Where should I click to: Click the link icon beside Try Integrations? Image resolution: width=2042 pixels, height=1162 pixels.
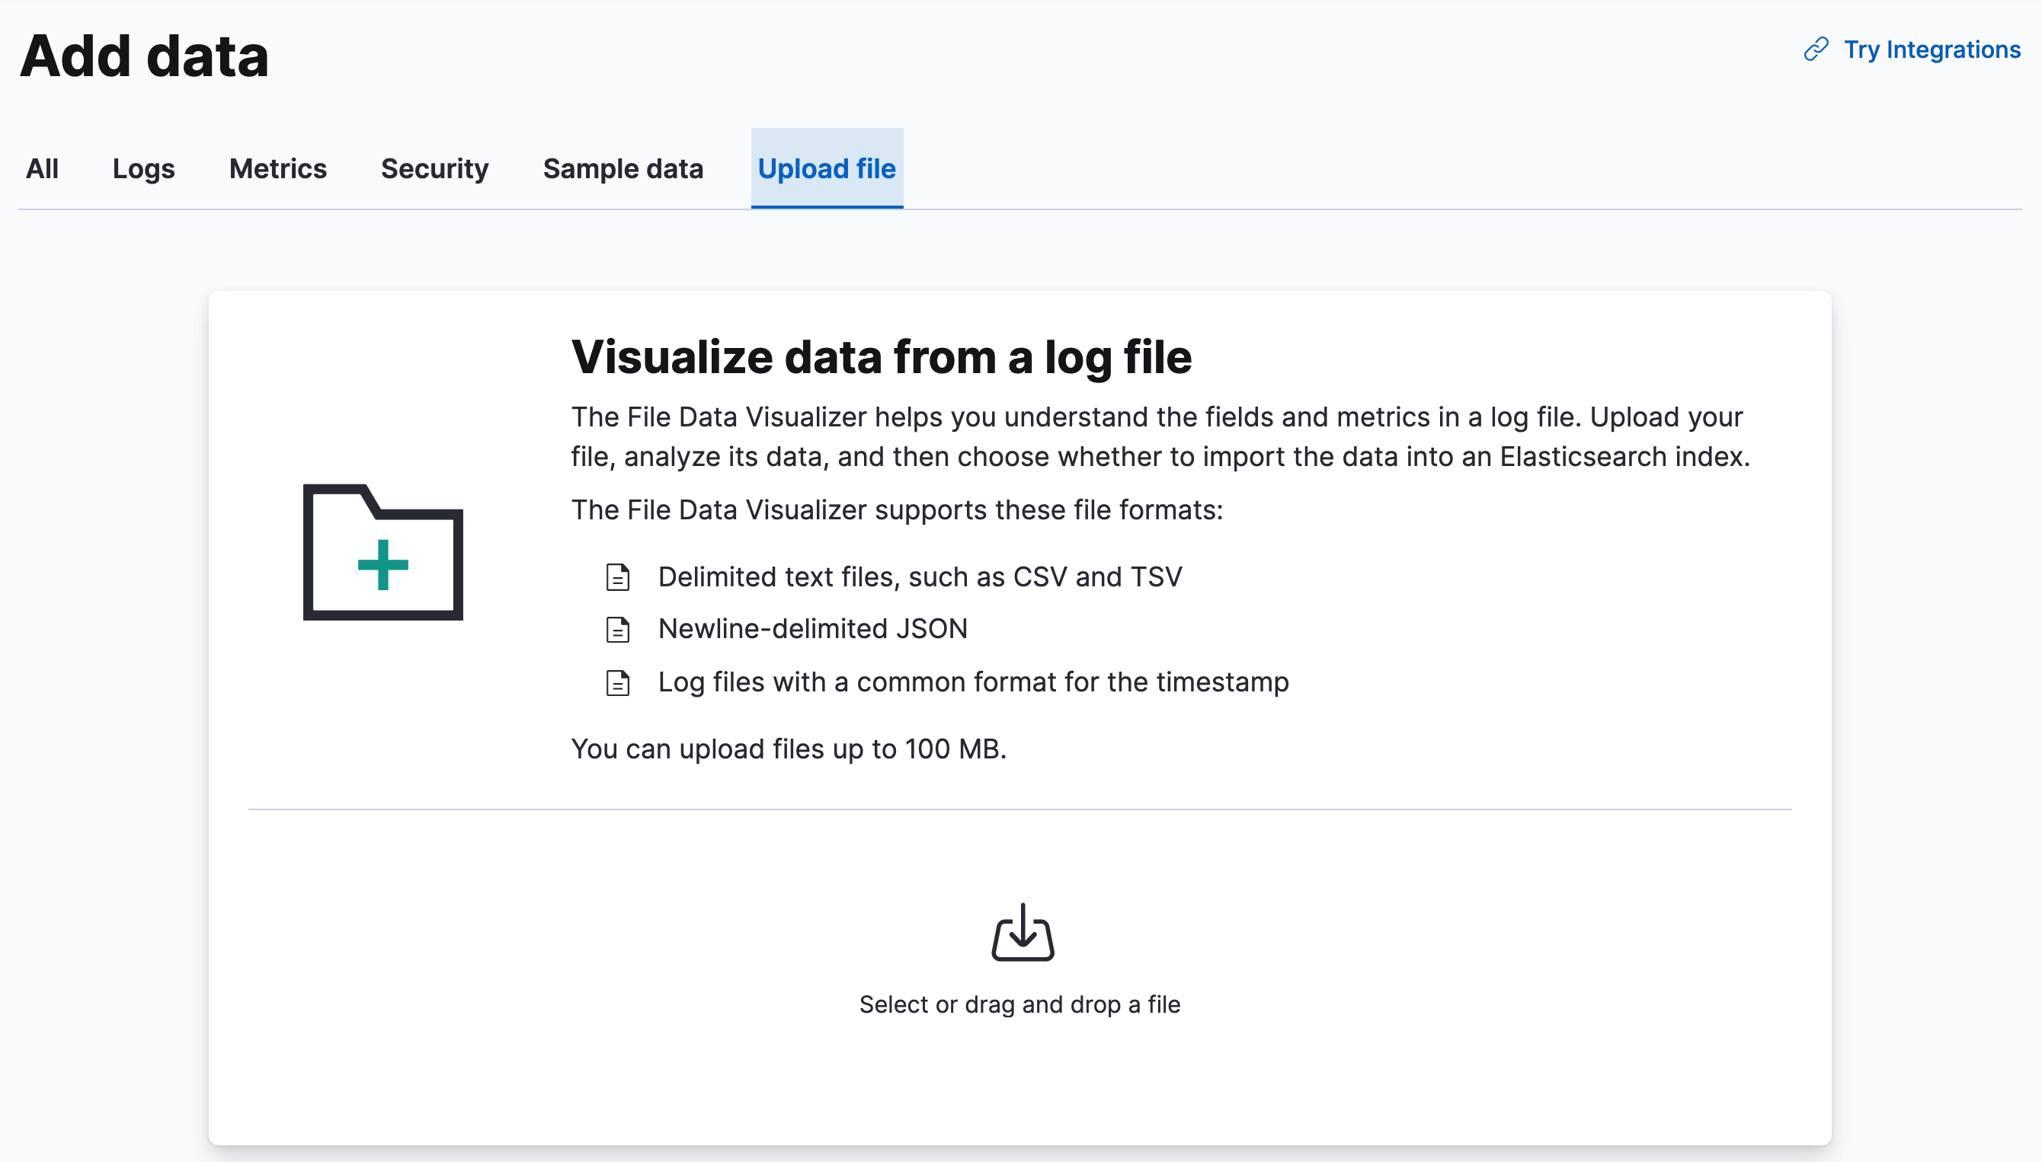point(1815,49)
